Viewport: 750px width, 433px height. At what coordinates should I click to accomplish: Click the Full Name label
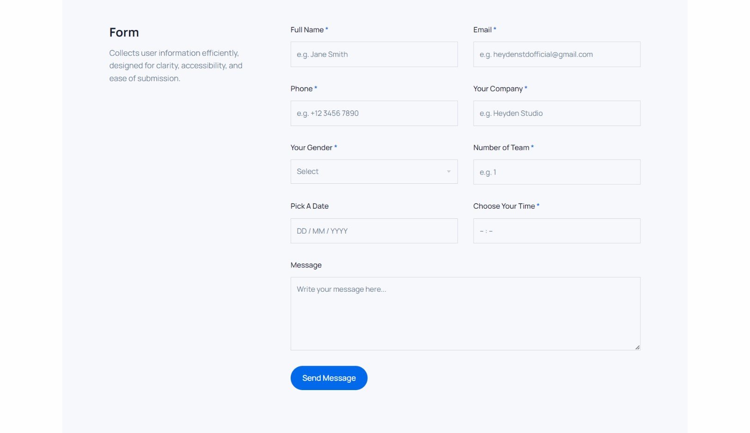pos(307,30)
